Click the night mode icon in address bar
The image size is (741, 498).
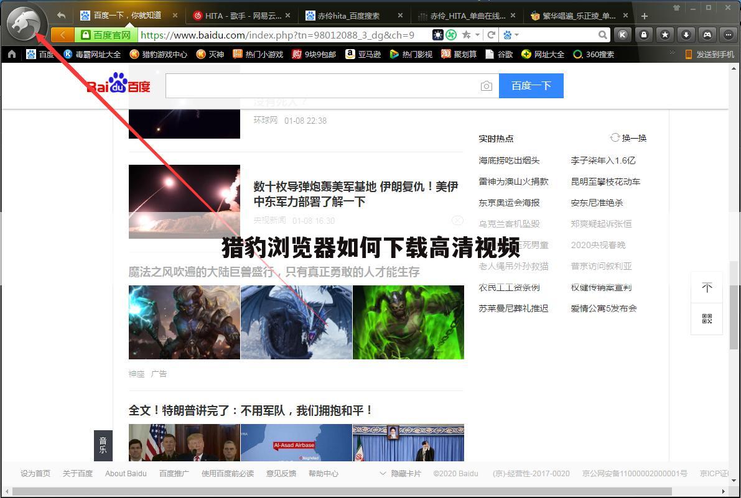(437, 35)
